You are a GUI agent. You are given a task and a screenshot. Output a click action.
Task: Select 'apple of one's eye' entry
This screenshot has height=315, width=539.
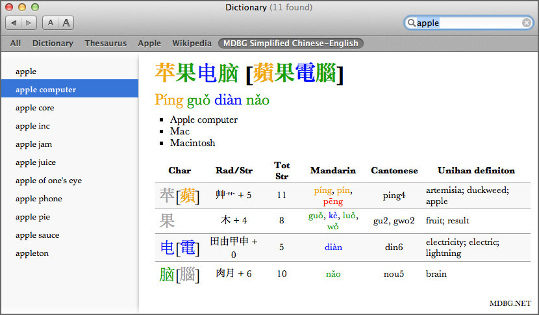(69, 181)
